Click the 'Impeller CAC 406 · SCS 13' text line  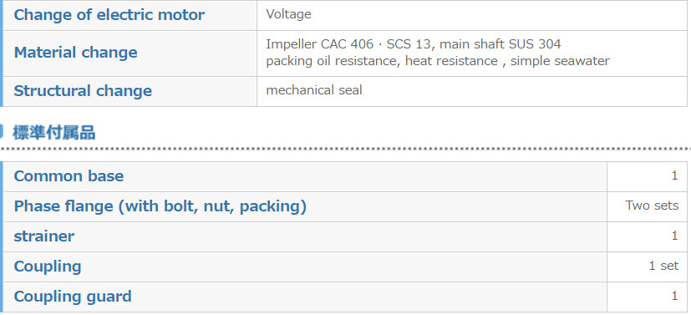coord(414,44)
